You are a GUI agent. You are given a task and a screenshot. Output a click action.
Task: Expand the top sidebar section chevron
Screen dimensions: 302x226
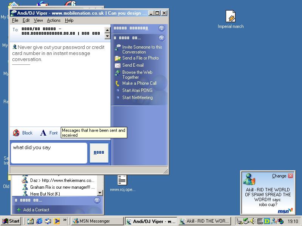coord(162,28)
